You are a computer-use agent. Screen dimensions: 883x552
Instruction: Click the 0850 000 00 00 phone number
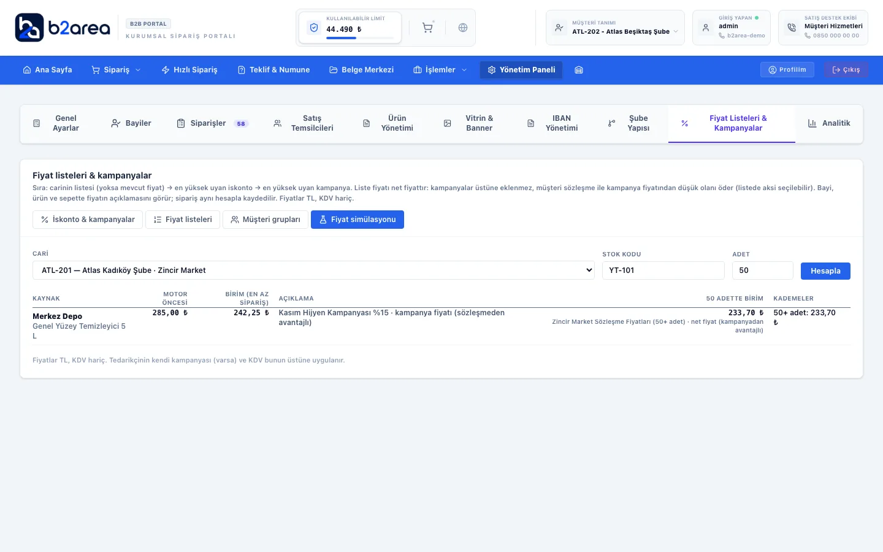point(836,36)
